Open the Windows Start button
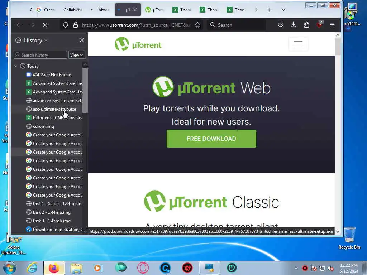 pos(9,268)
